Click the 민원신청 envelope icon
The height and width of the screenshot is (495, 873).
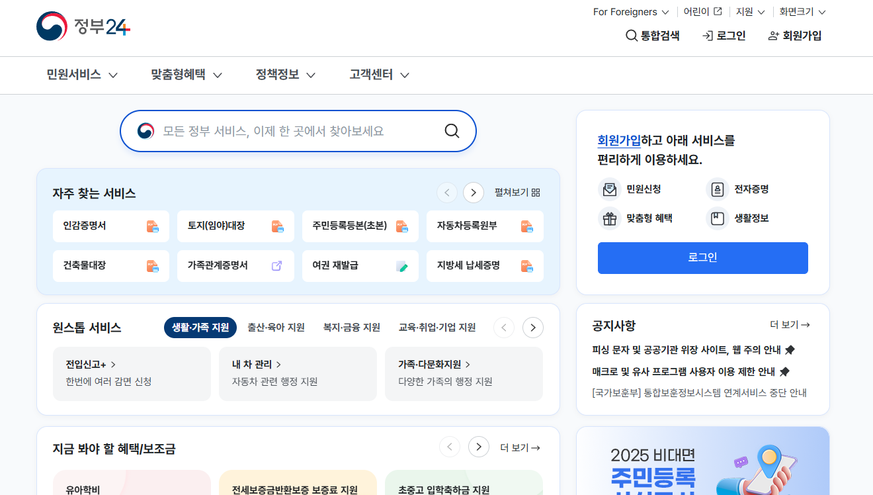(x=610, y=189)
